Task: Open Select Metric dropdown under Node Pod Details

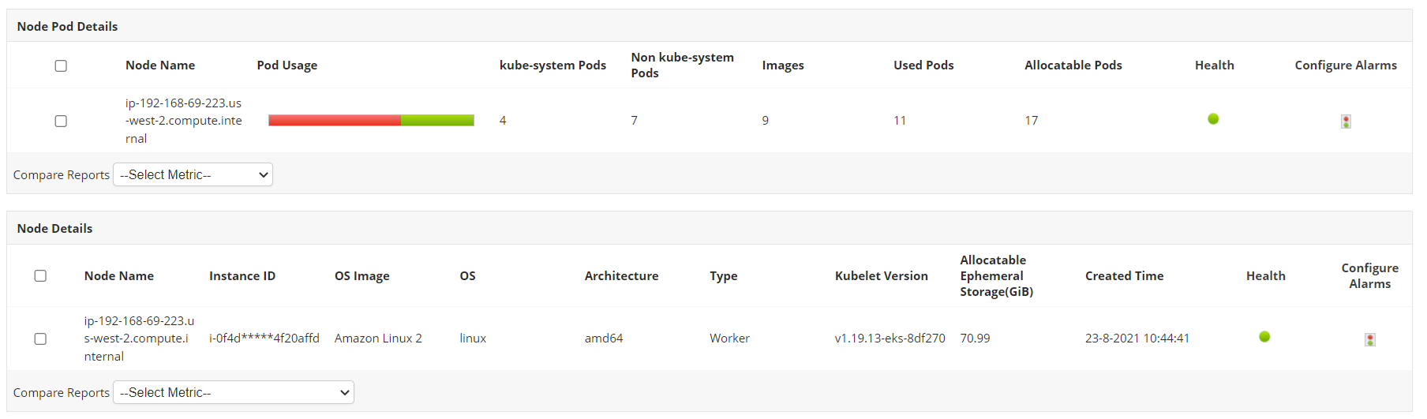Action: click(193, 174)
